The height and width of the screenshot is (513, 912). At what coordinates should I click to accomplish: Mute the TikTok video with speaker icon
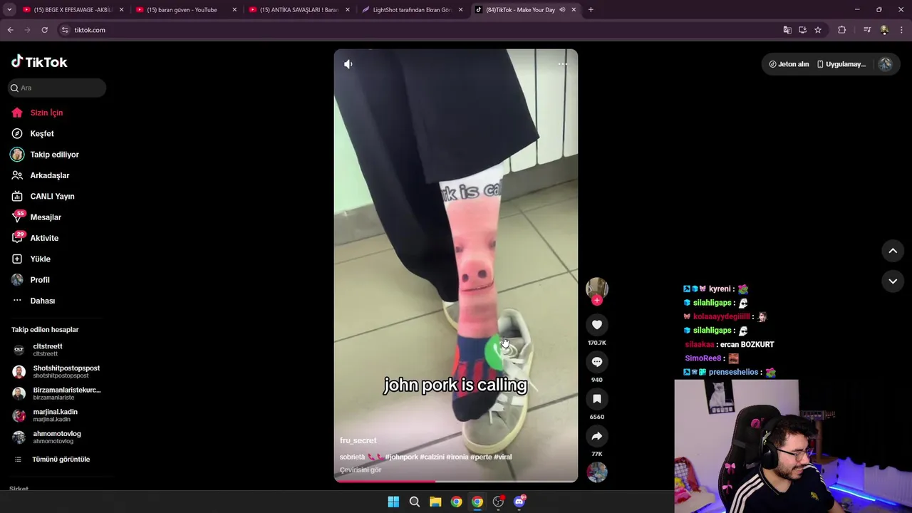tap(348, 64)
